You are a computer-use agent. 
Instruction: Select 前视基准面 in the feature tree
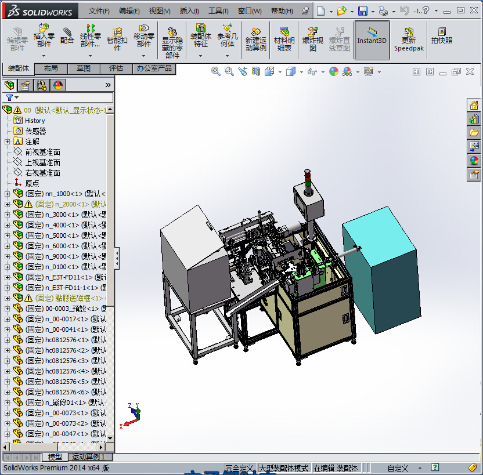pos(42,152)
